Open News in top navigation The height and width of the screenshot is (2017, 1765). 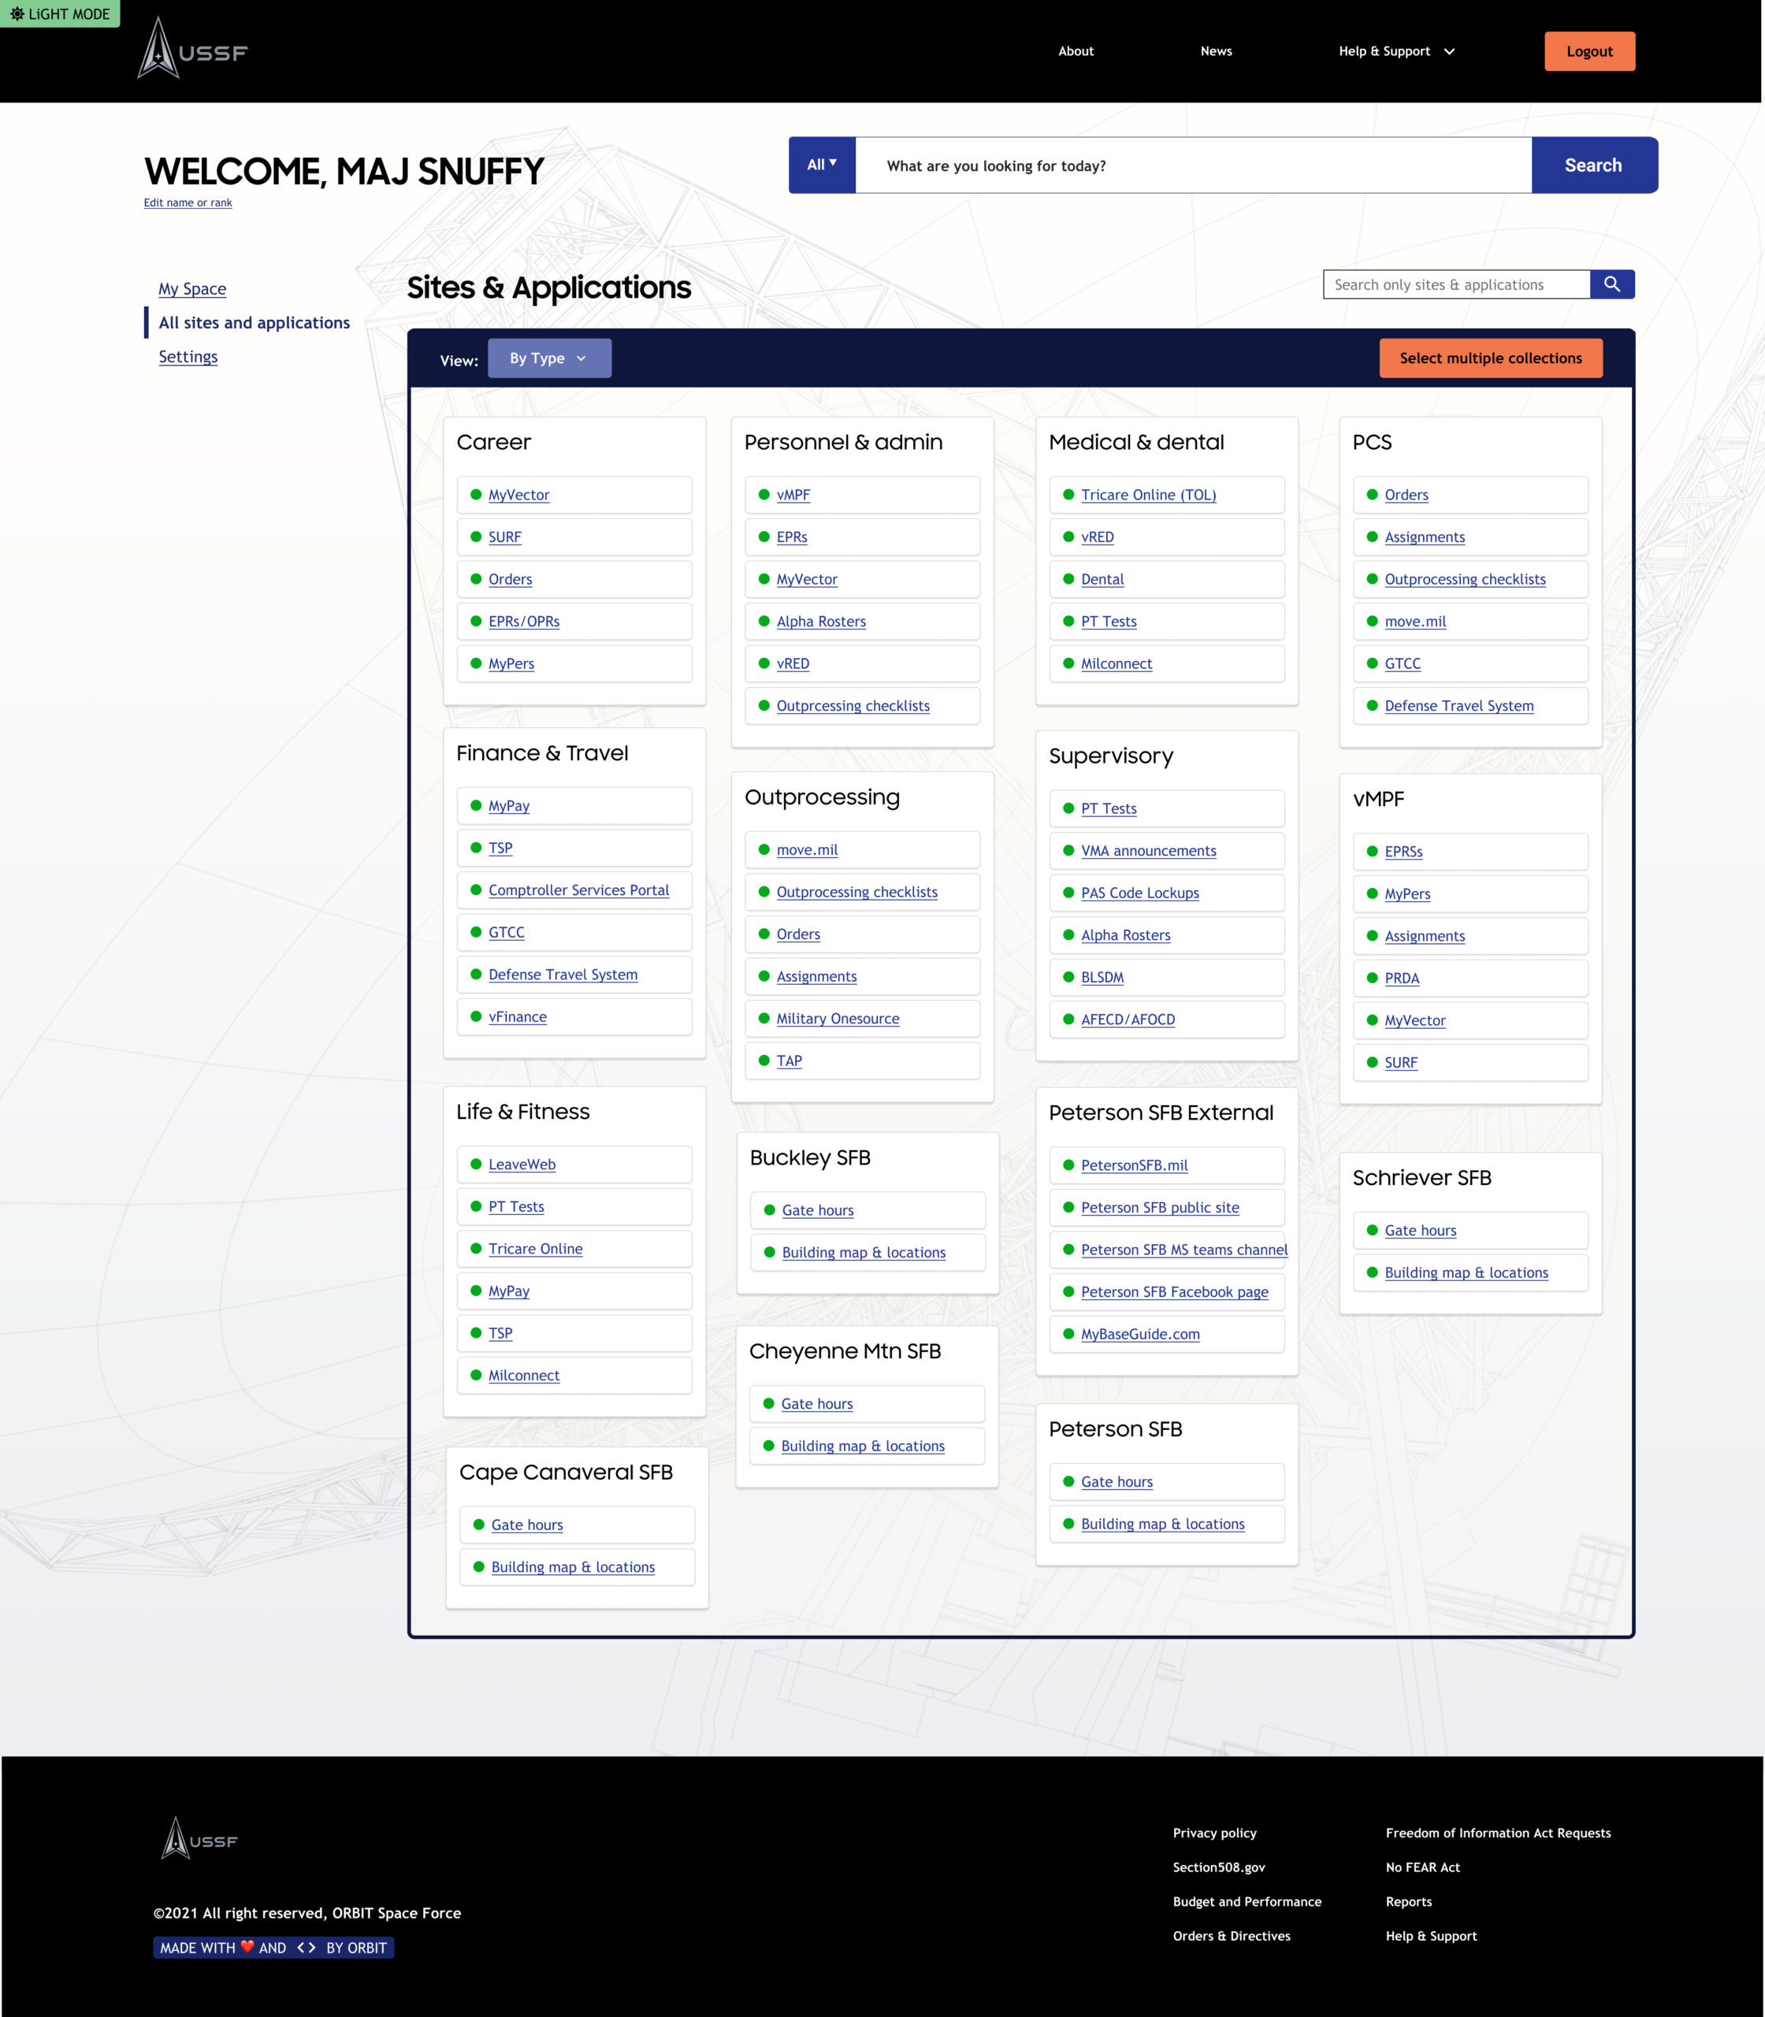pyautogui.click(x=1215, y=51)
